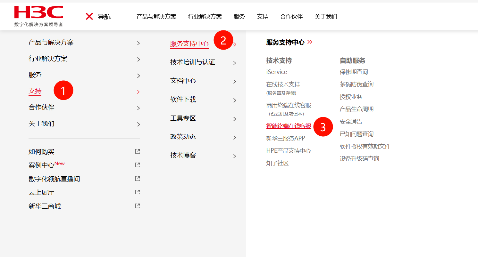Open 新华三服务APP link
Viewport: 478px width, 257px height.
pyautogui.click(x=286, y=138)
